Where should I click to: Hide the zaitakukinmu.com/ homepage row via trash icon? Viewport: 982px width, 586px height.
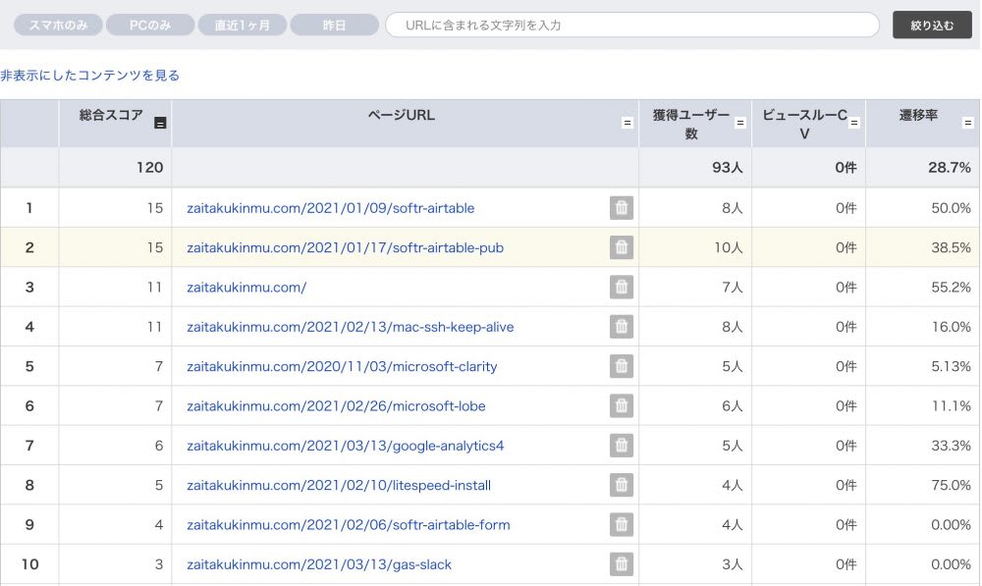pyautogui.click(x=622, y=287)
